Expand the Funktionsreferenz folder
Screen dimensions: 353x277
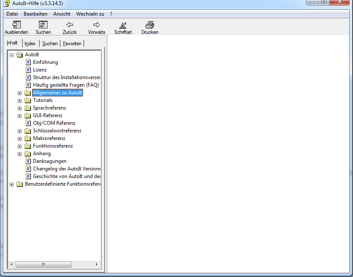(x=19, y=146)
